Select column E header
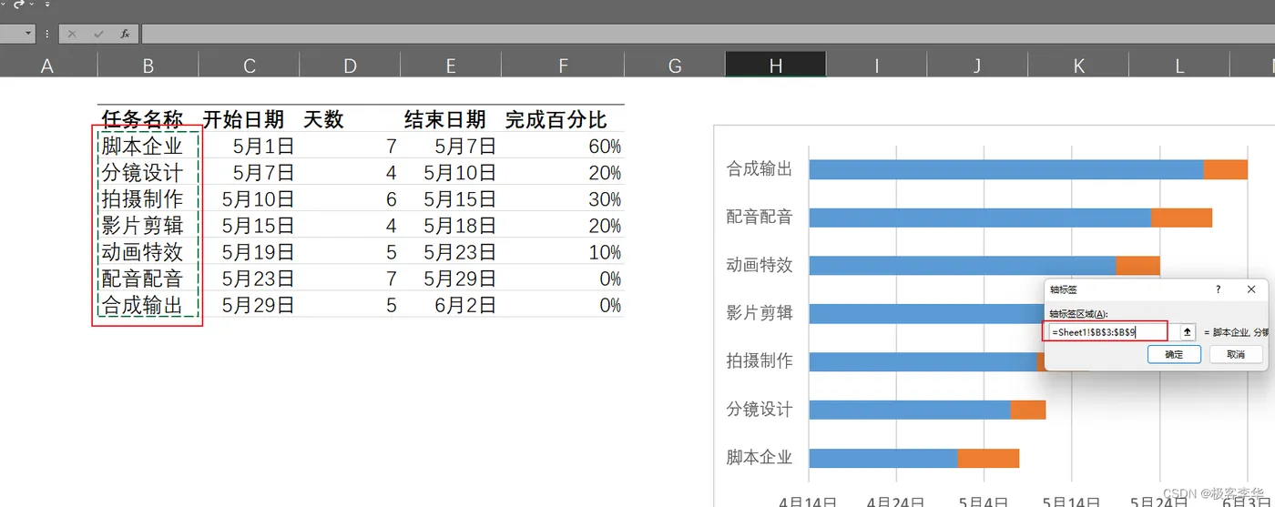1275x507 pixels. (451, 66)
